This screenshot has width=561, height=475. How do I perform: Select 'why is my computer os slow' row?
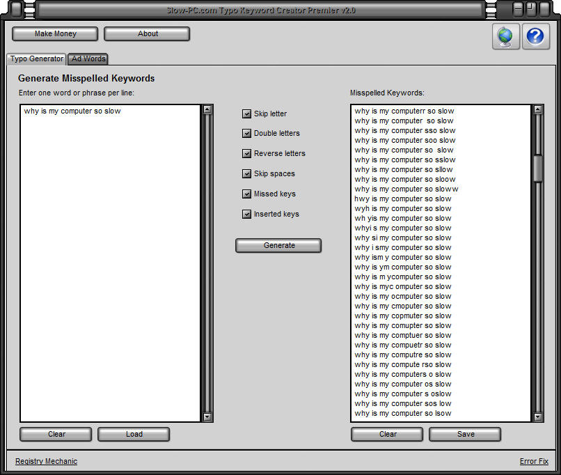pyautogui.click(x=403, y=384)
